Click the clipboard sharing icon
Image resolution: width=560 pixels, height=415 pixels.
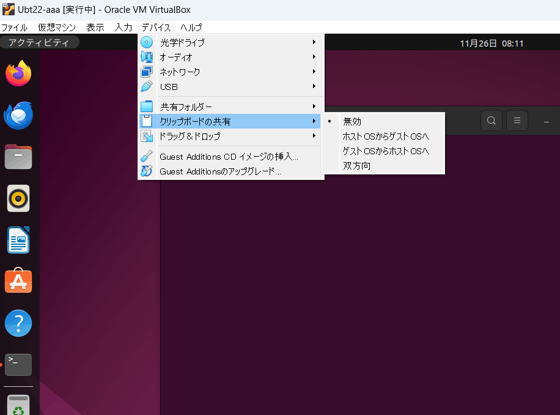[x=147, y=121]
